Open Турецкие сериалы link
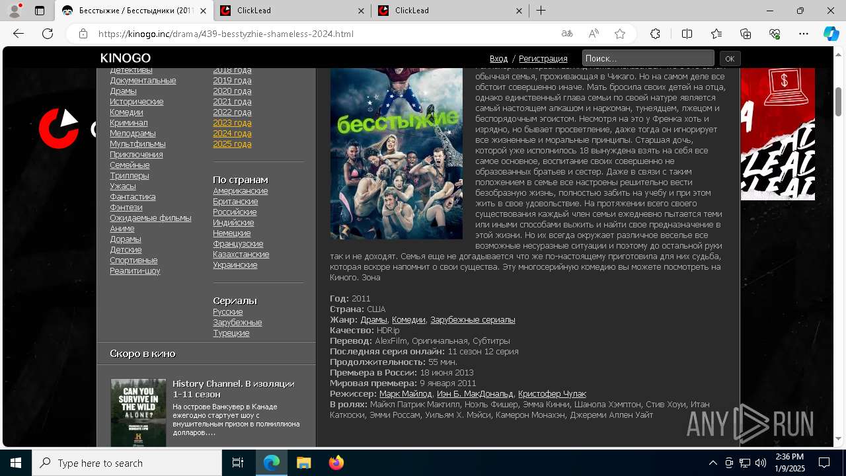 coord(231,333)
